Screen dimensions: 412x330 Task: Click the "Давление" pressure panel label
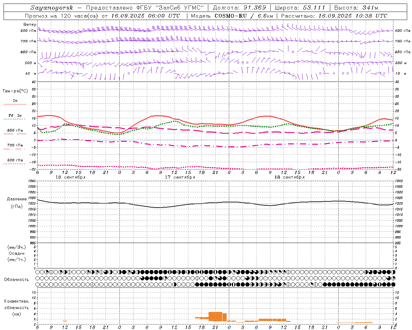[x=17, y=199]
